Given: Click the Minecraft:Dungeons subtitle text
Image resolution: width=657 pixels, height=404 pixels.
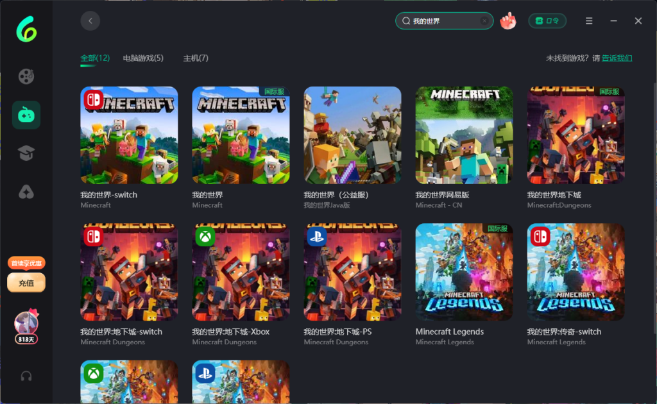Looking at the screenshot, I should click(x=559, y=205).
